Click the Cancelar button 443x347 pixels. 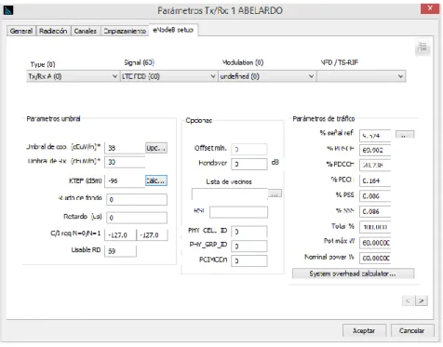click(x=411, y=330)
